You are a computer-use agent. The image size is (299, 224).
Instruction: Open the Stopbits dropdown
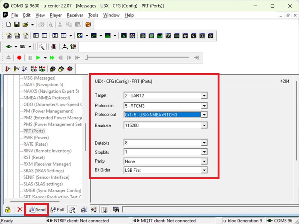(x=204, y=152)
